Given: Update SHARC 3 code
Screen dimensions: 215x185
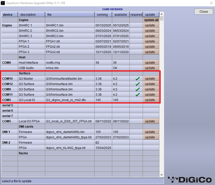Looking at the screenshot, I should pos(151,36).
